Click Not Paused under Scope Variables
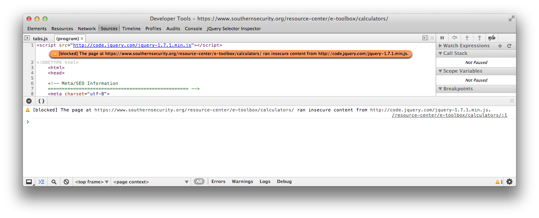The height and width of the screenshot is (218, 539). tap(476, 80)
